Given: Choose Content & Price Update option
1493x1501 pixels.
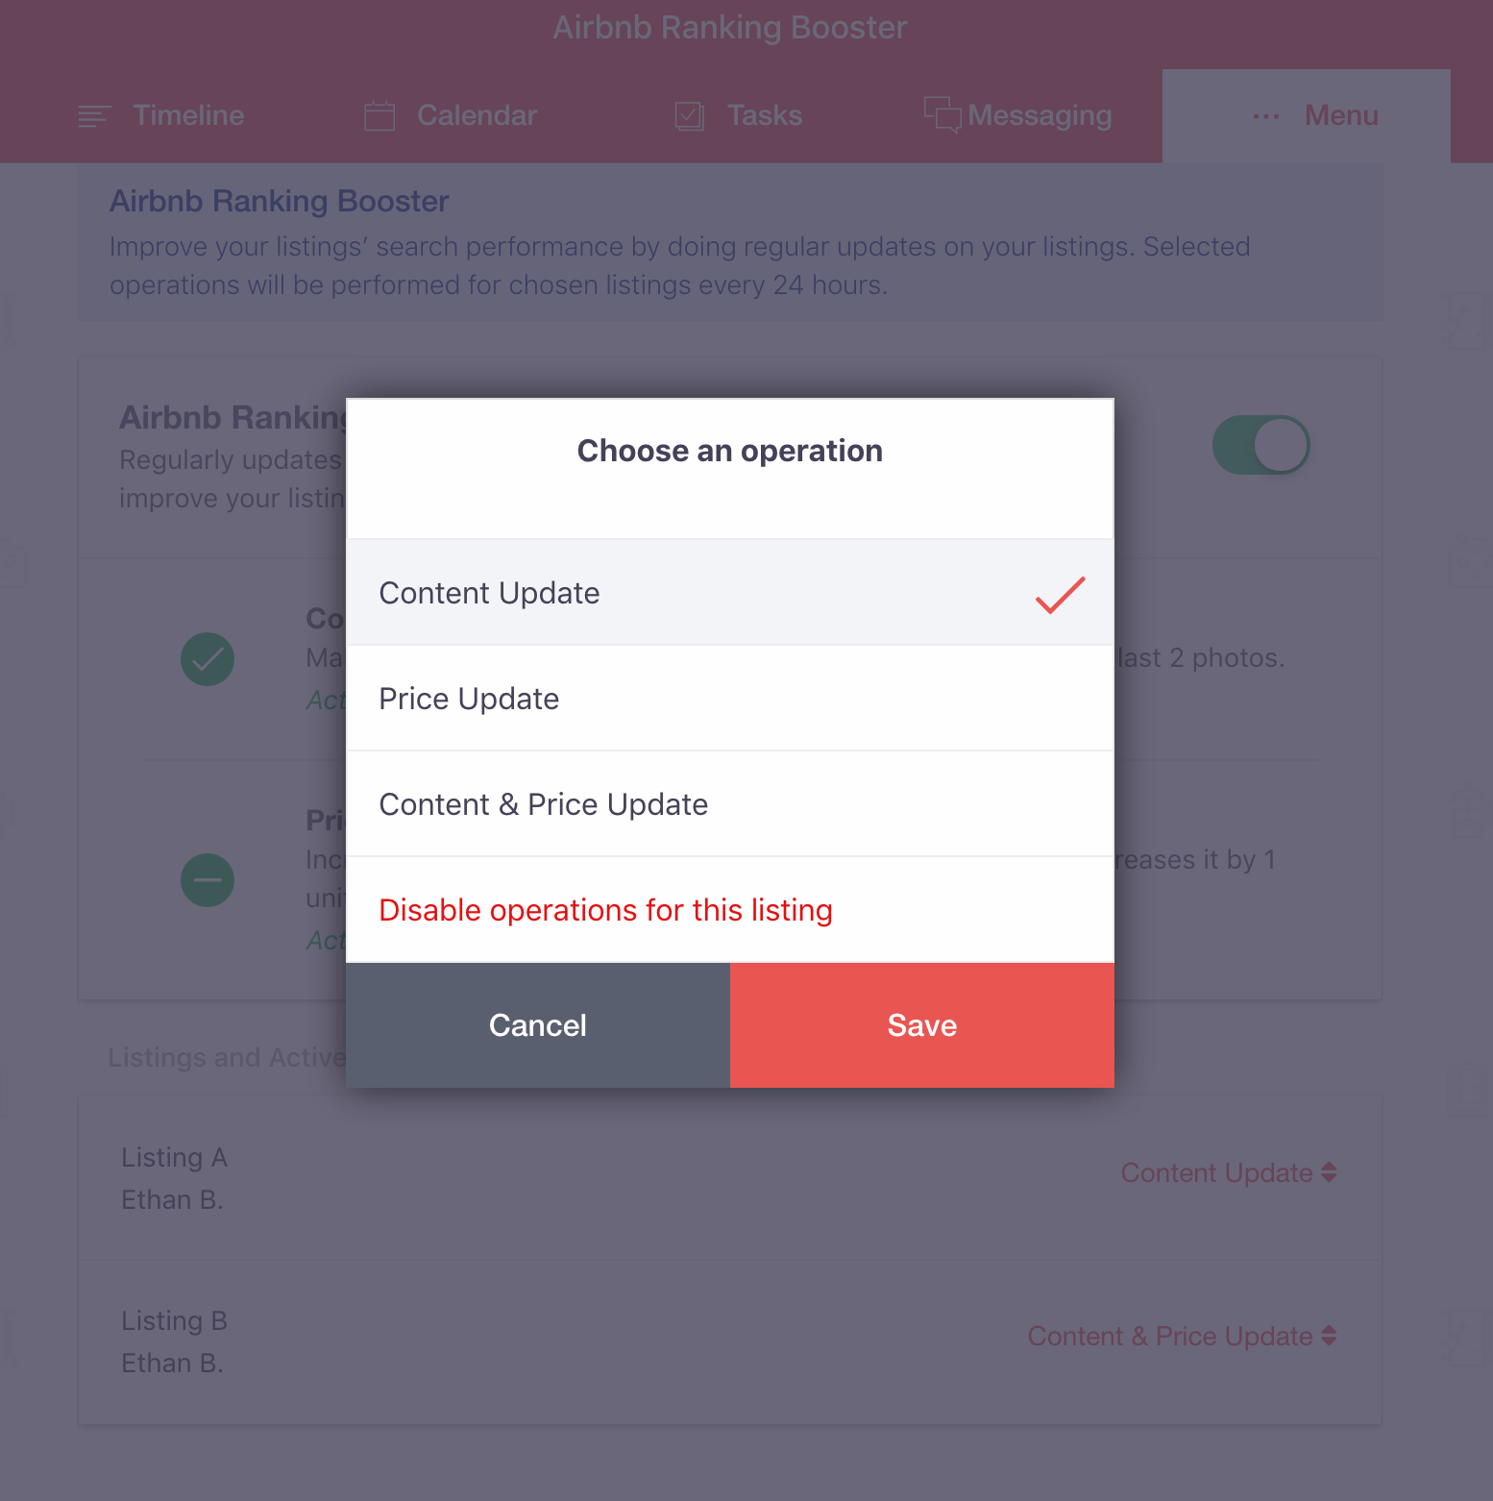Looking at the screenshot, I should [730, 804].
